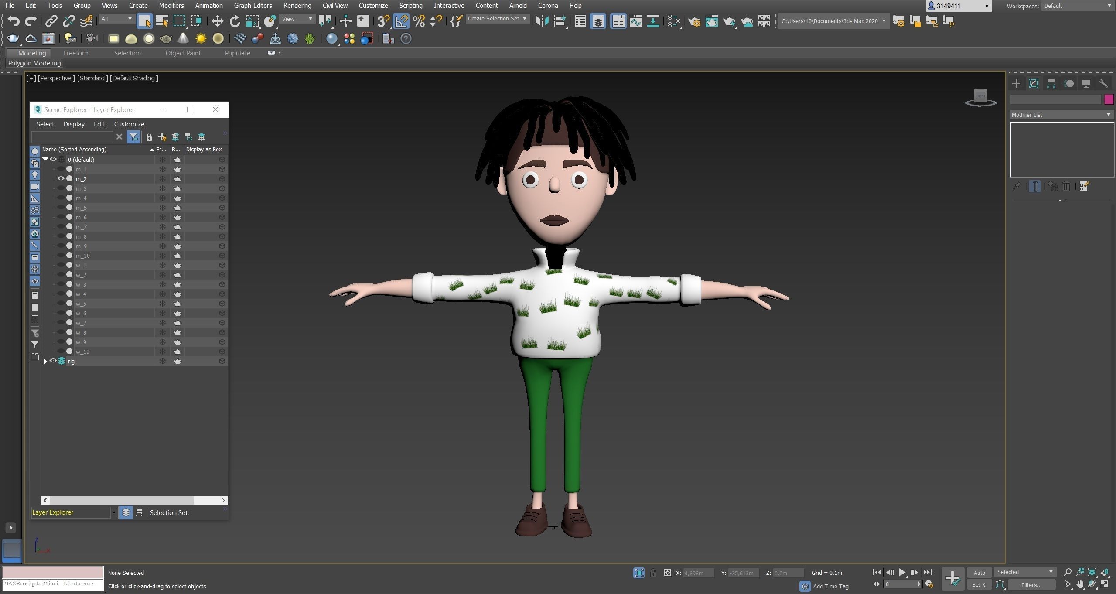Open the Toggle Layer Explorer icon

point(598,21)
